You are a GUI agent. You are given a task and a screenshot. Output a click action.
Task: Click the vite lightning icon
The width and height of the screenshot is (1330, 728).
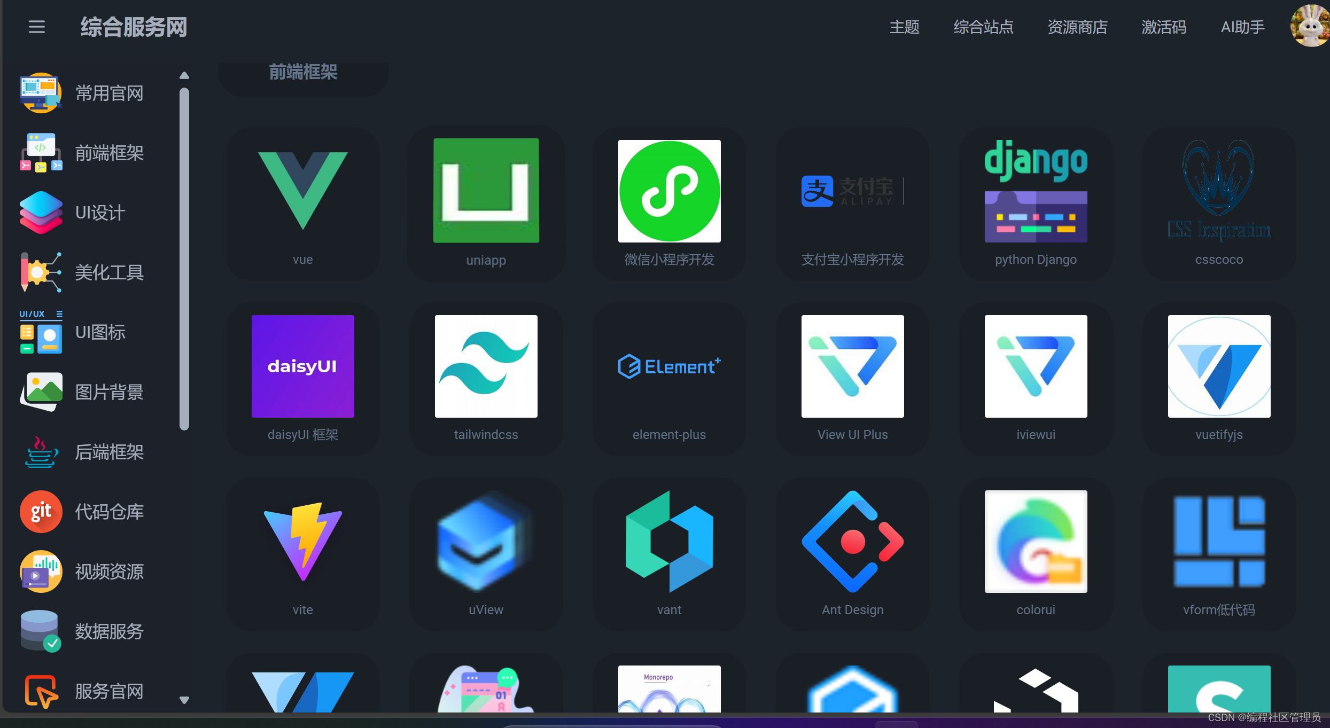302,542
